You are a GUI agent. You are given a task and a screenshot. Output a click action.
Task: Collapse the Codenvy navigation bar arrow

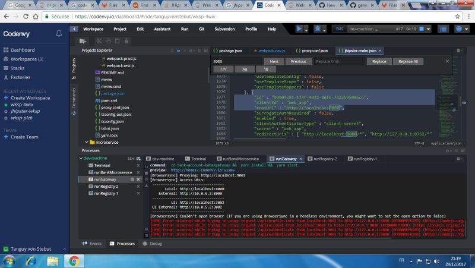tap(74, 29)
